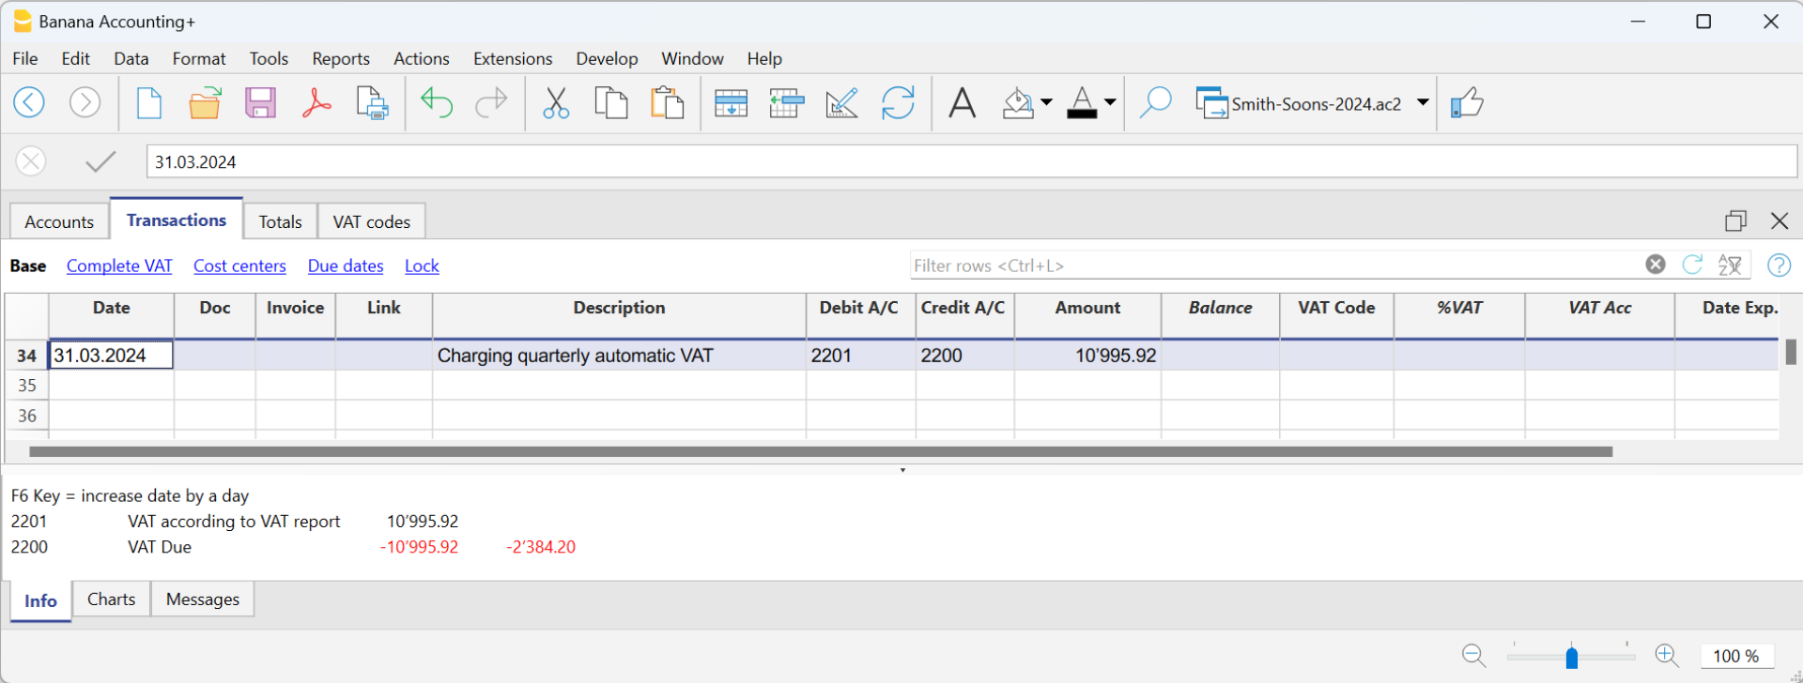Viewport: 1803px width, 683px height.
Task: Click the thumbs up feedback icon
Action: point(1466,103)
